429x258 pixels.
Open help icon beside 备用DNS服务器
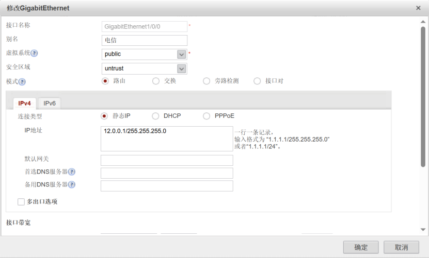coord(72,184)
